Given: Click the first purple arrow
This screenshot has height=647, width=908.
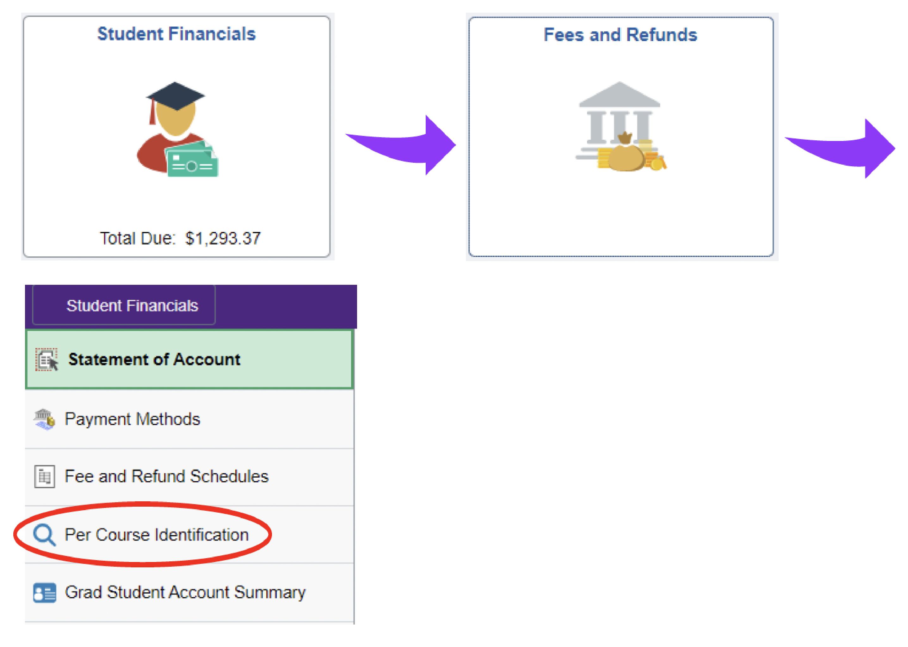Looking at the screenshot, I should [x=401, y=145].
